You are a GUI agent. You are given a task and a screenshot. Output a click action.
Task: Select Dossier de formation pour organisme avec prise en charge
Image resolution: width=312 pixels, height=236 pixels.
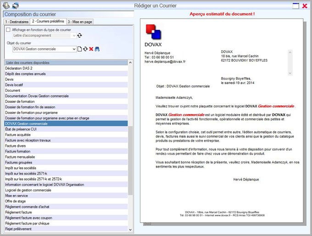[66, 118]
